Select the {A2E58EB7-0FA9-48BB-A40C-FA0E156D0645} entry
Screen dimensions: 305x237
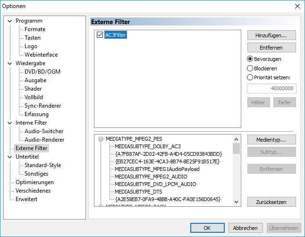point(168,199)
